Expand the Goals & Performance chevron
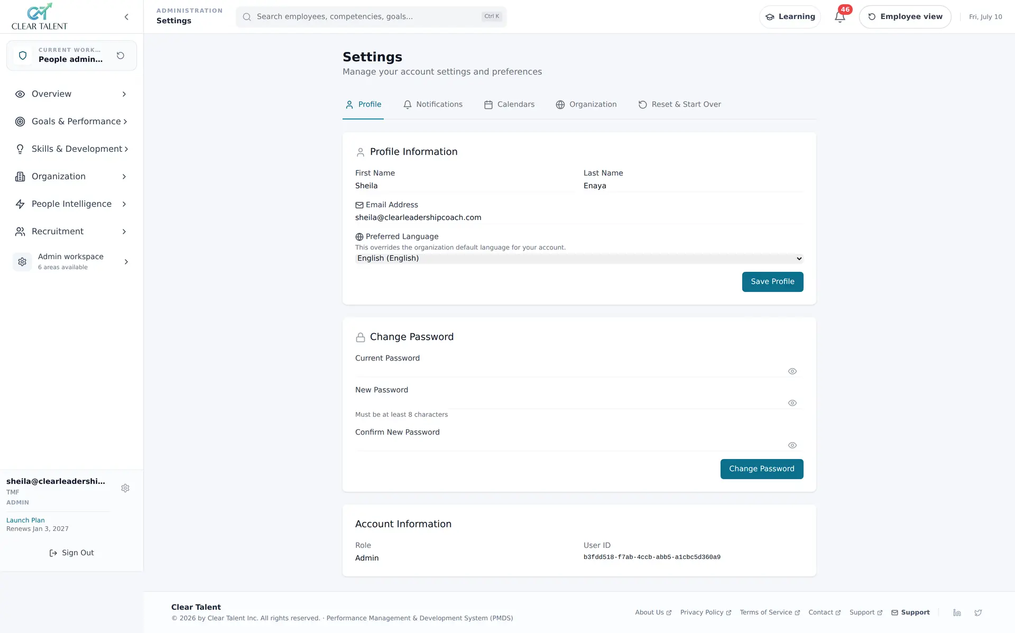Screen dimensions: 1015x633 coord(125,122)
